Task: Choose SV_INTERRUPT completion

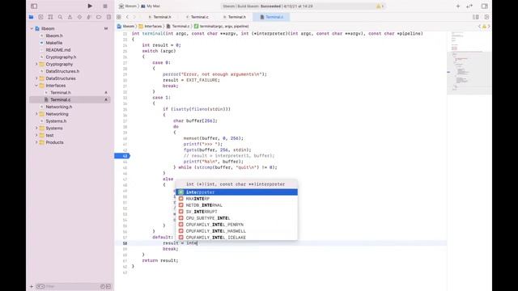Action: pyautogui.click(x=236, y=212)
